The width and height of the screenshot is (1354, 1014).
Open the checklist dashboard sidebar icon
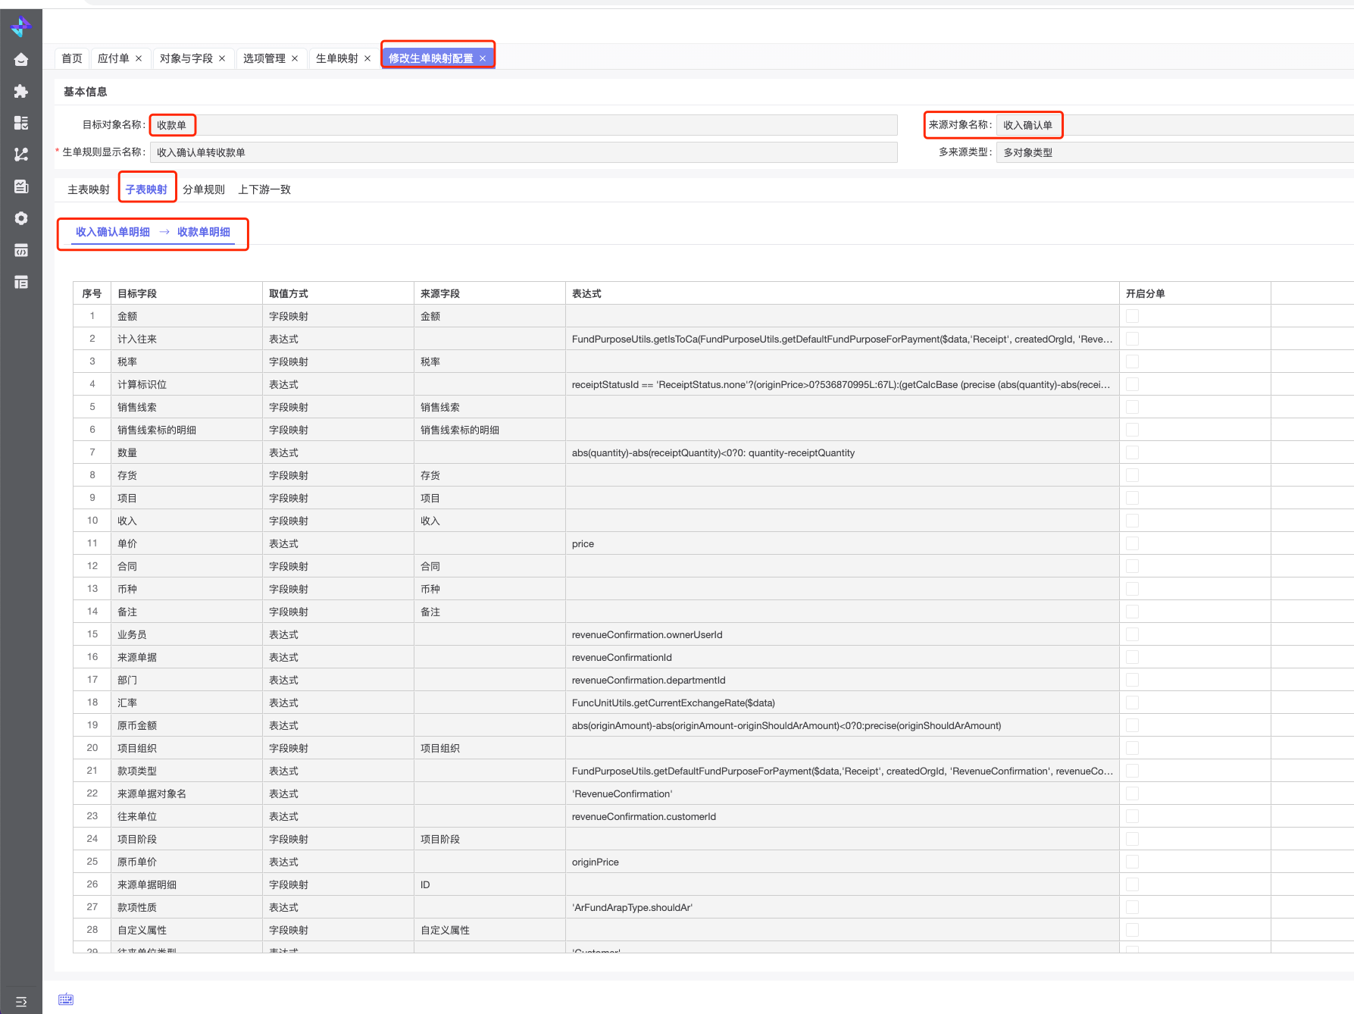(21, 123)
